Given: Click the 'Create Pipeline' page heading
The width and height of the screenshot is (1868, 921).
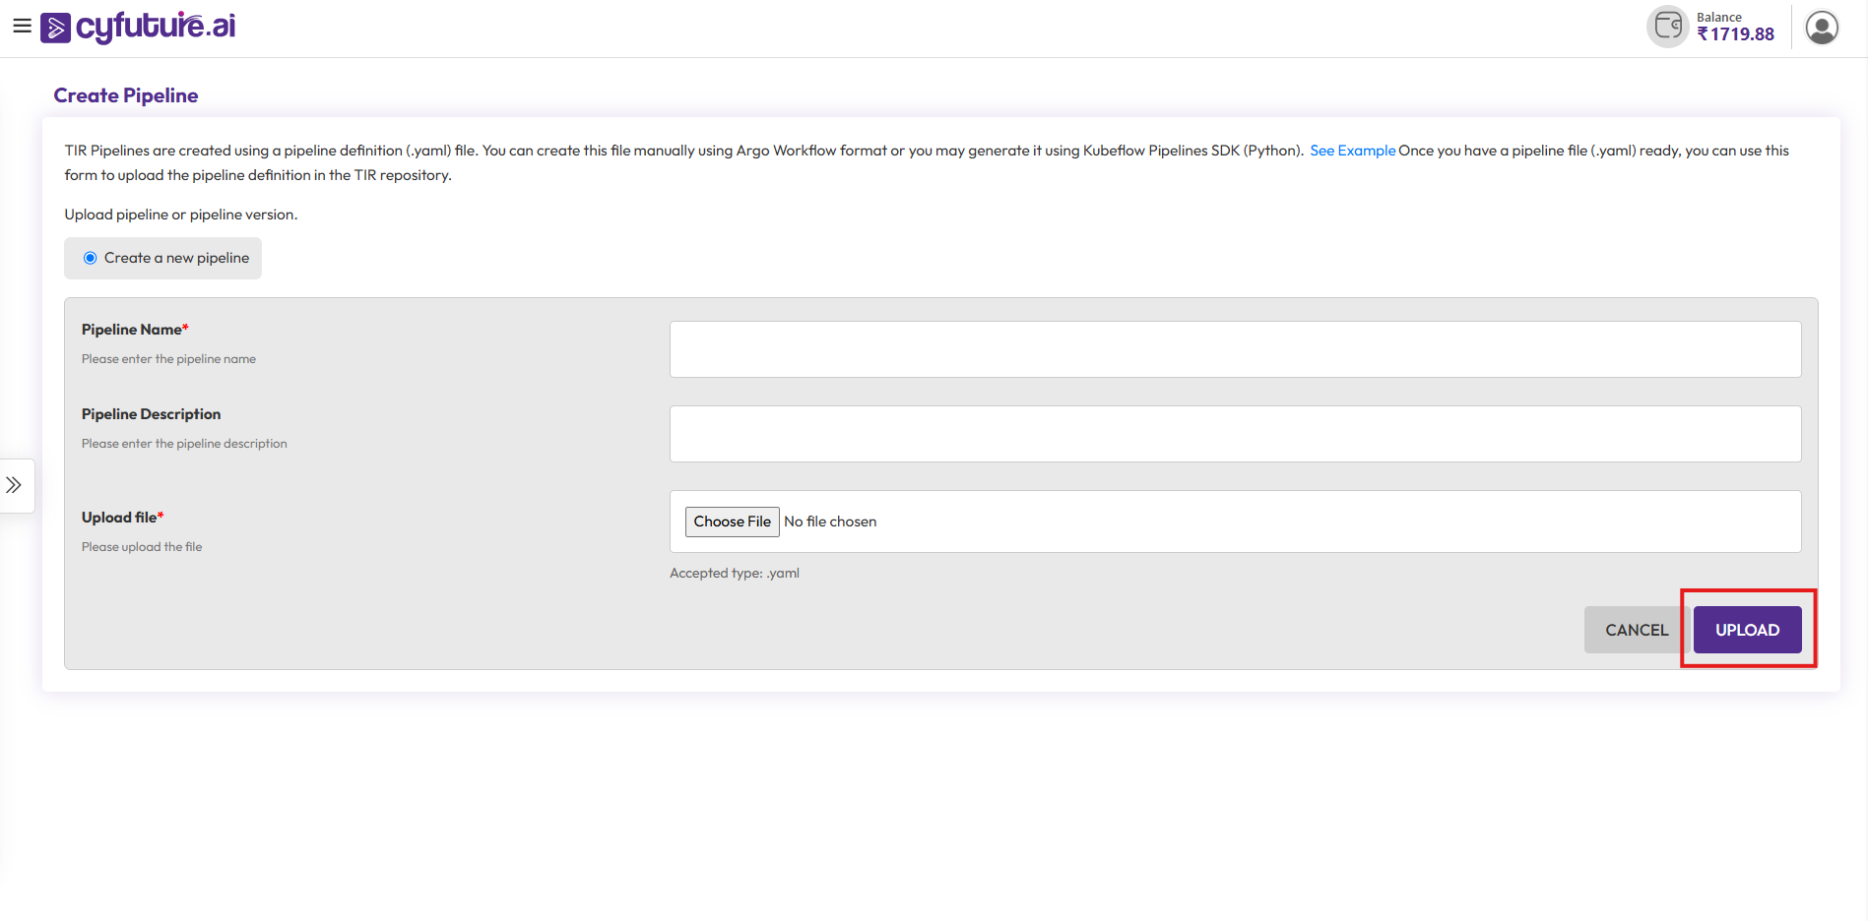Looking at the screenshot, I should pyautogui.click(x=126, y=95).
